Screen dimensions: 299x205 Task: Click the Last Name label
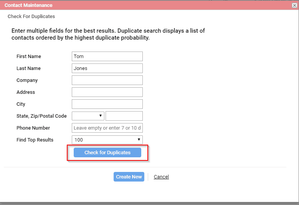[x=29, y=68]
